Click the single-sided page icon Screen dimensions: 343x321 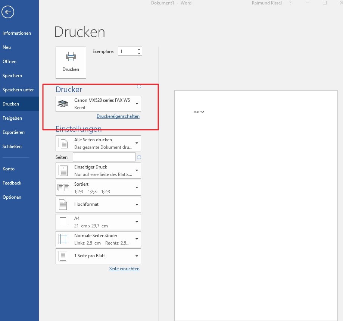[63, 170]
